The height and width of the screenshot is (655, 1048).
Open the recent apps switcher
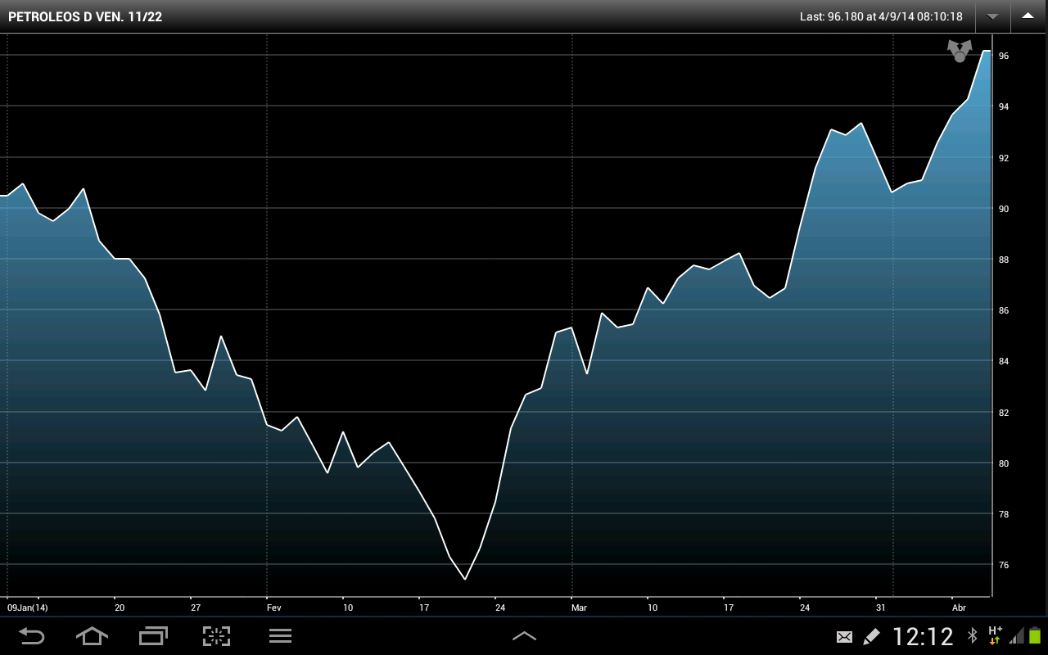153,636
